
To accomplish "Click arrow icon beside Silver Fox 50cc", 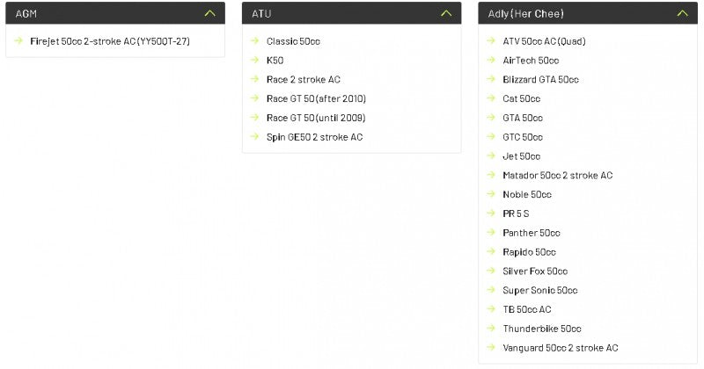I will [491, 271].
